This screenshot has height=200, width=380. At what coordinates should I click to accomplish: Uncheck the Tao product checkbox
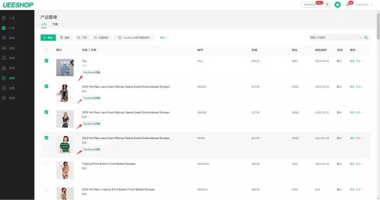[46, 61]
